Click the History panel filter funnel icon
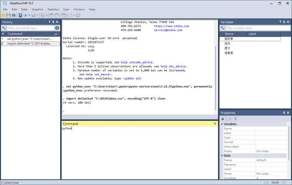 pos(50,22)
